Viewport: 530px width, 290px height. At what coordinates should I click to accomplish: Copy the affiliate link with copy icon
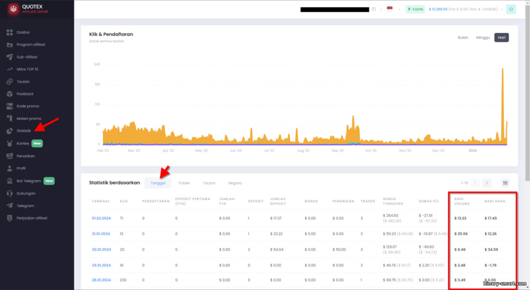coord(374,9)
